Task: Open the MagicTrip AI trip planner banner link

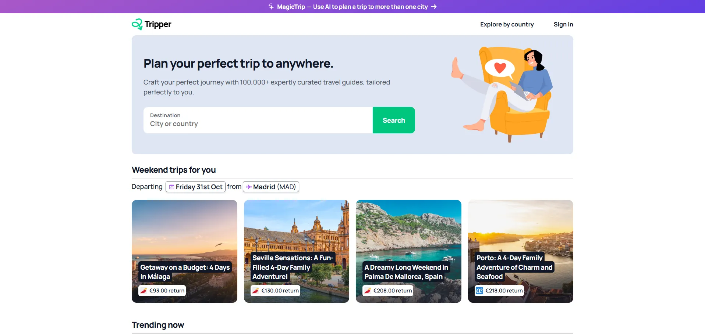Action: (352, 7)
